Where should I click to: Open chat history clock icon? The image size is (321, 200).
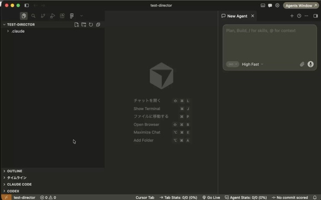tap(299, 16)
